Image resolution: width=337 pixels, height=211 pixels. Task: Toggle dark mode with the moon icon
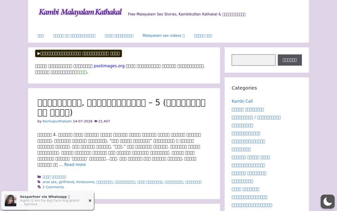coord(328,202)
